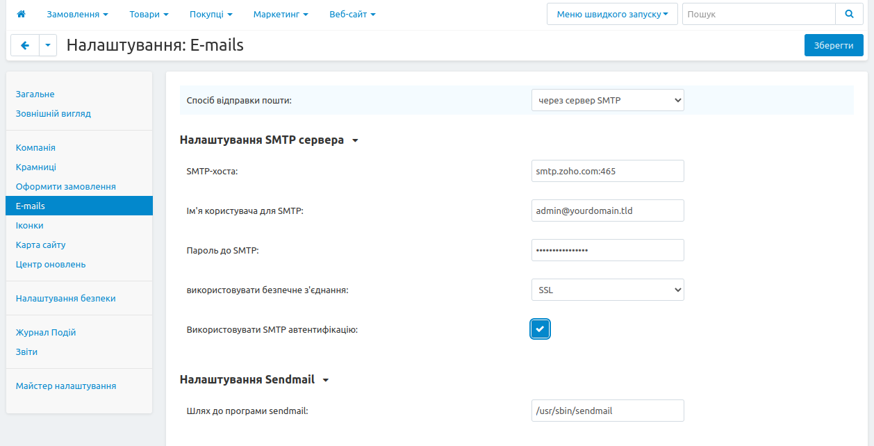Go to Налаштування безпеки in sidebar
Screen dimensions: 874x446
coord(65,298)
